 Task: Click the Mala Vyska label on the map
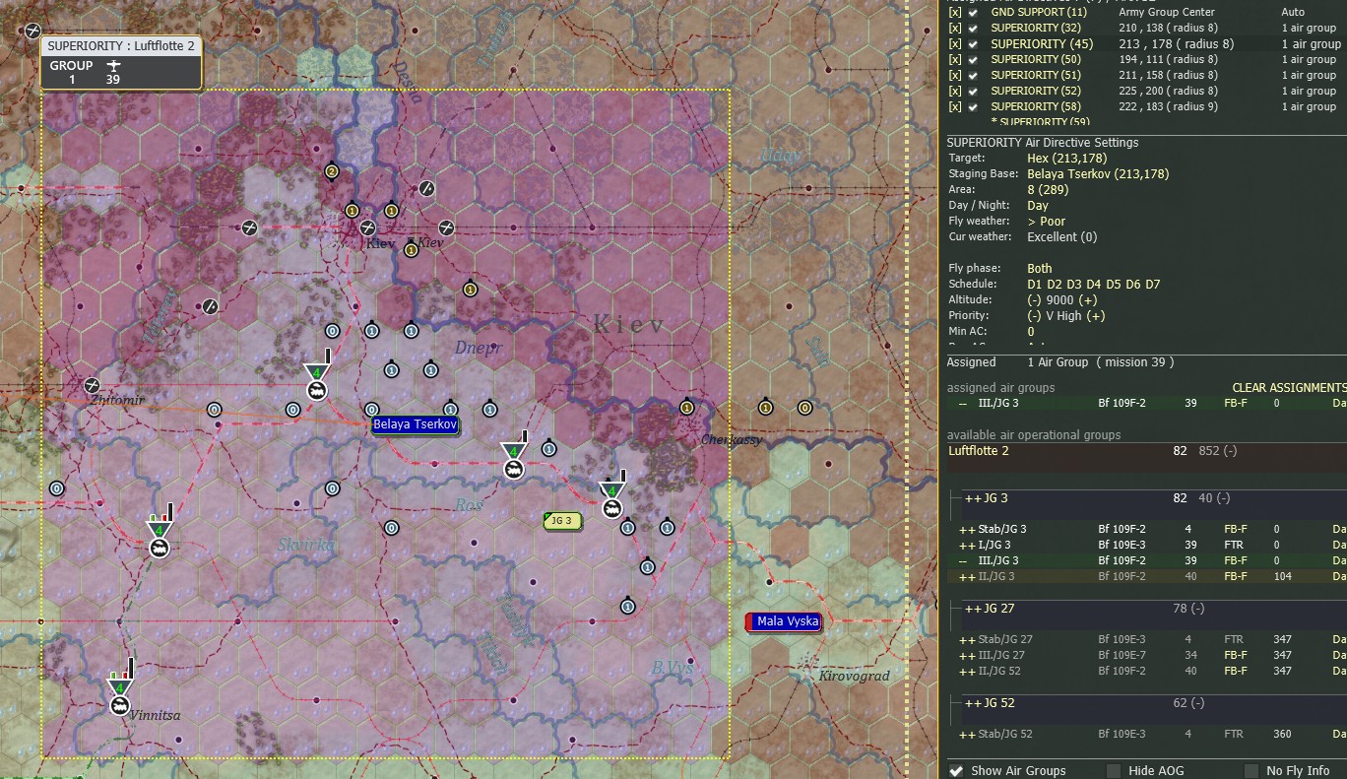784,621
